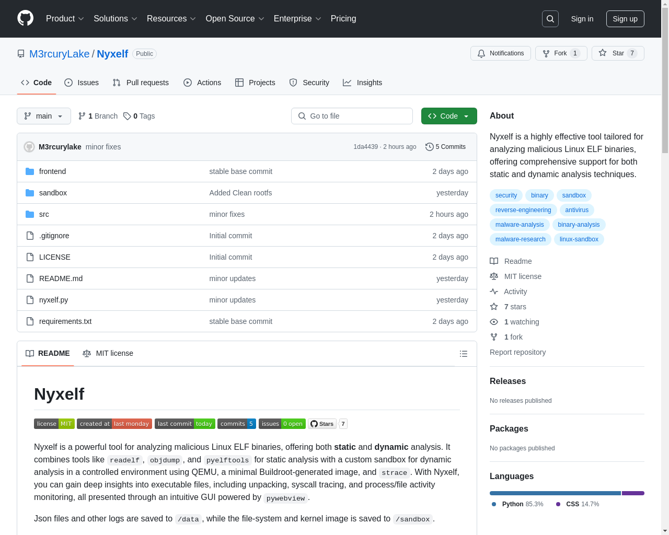Switch to the Insights tab
This screenshot has width=669, height=535.
tap(363, 83)
